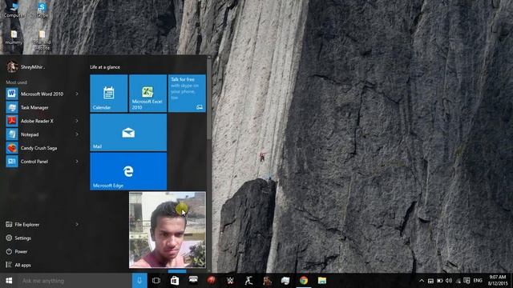Open the volume control tray icon
The width and height of the screenshot is (513, 288).
tap(449, 281)
